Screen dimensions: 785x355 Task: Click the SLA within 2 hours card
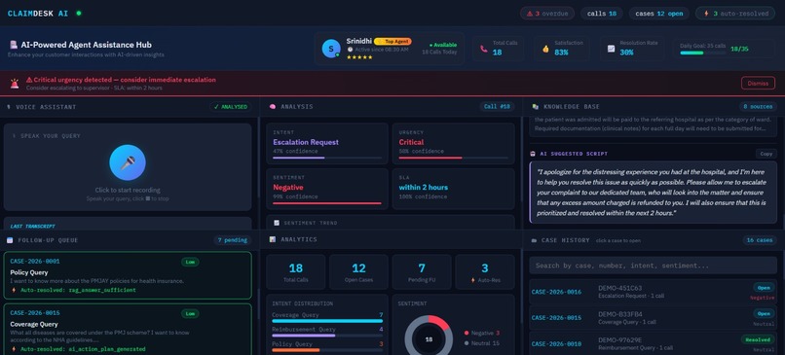coord(453,189)
